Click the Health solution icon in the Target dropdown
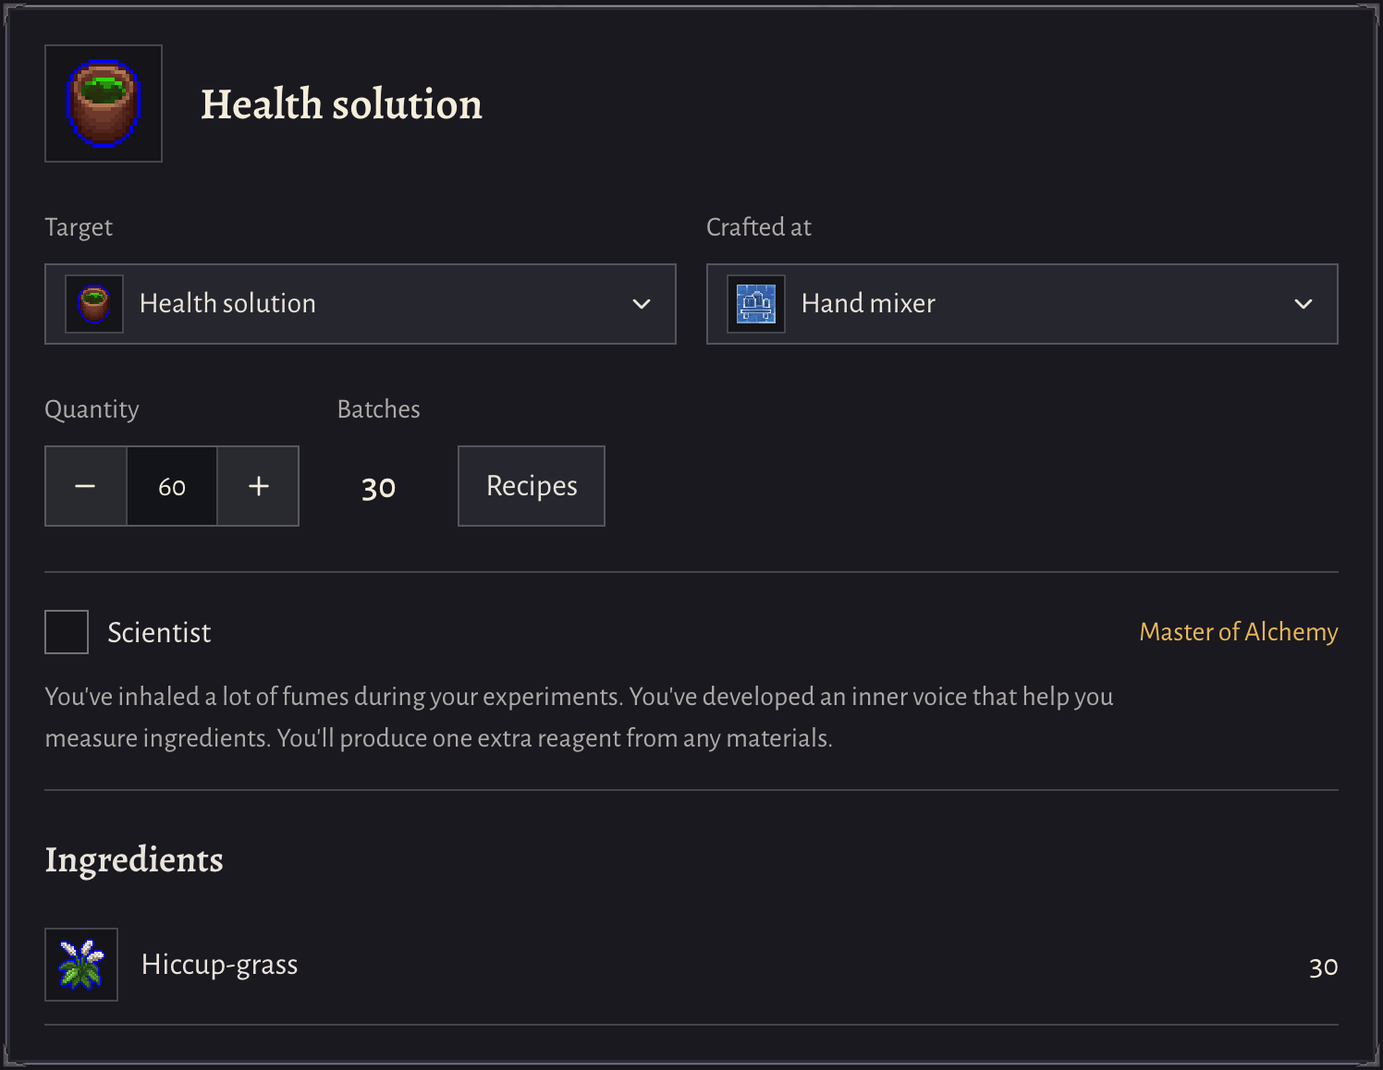Viewport: 1383px width, 1070px height. 94,304
